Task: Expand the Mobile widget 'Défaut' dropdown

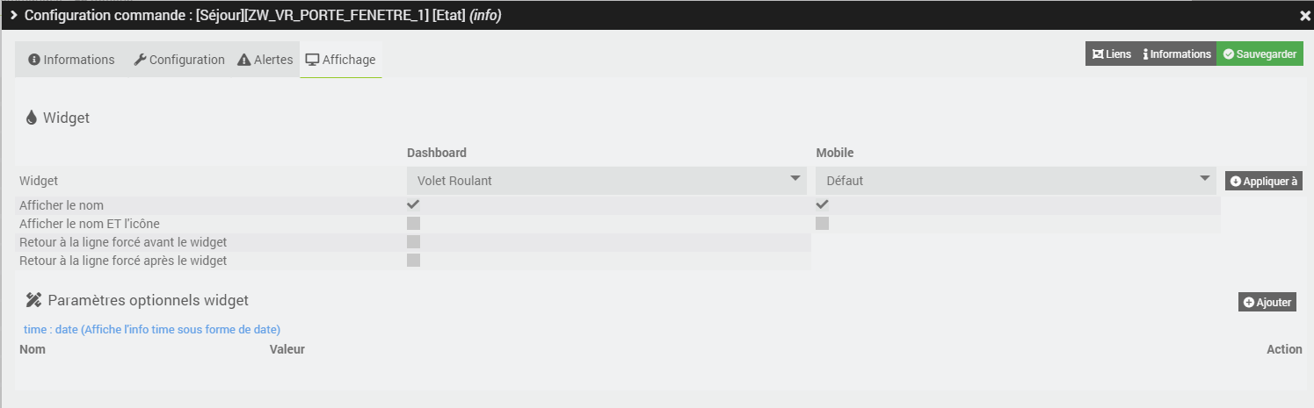Action: (1015, 181)
